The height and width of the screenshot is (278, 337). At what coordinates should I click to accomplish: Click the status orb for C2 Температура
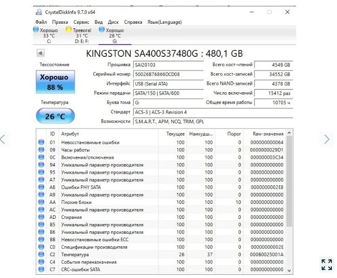pos(41,255)
